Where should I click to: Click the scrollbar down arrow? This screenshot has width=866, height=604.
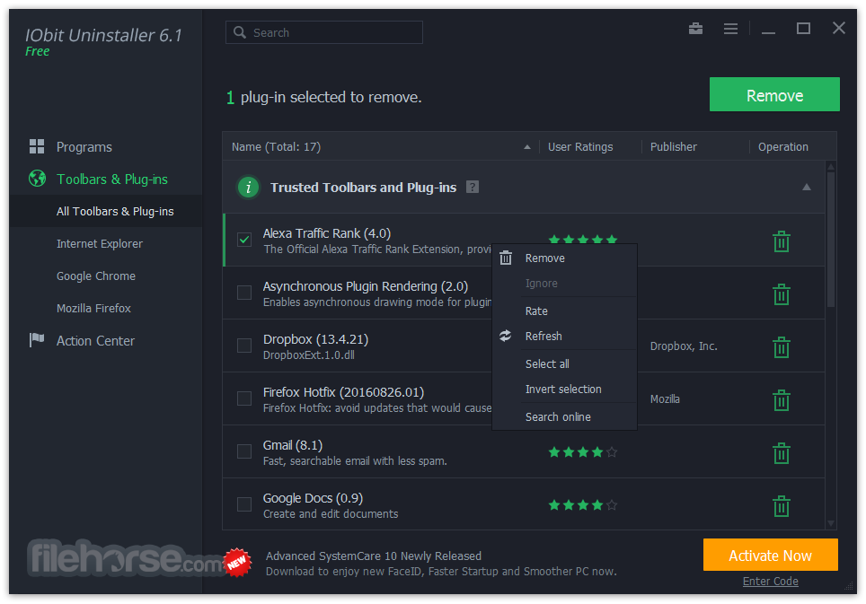831,523
